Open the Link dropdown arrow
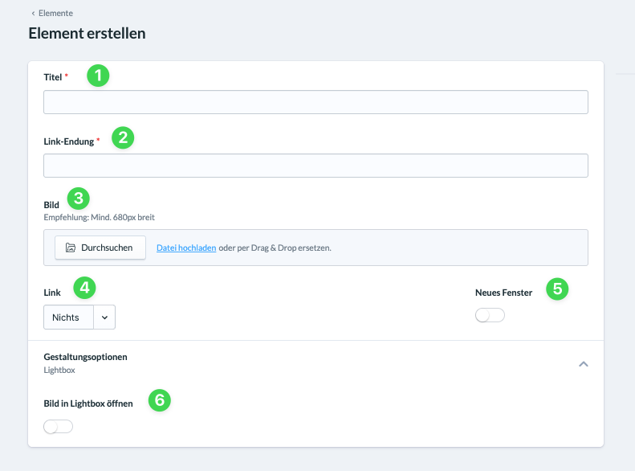 (104, 317)
